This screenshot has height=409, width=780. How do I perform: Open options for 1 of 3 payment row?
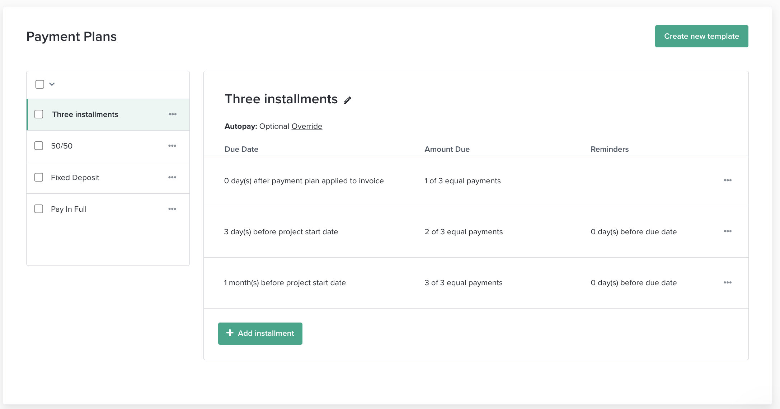[x=727, y=180]
